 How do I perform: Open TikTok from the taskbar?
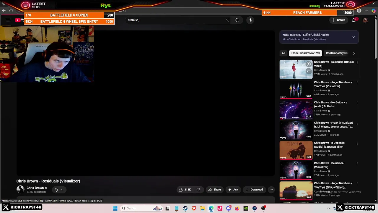tap(220, 208)
